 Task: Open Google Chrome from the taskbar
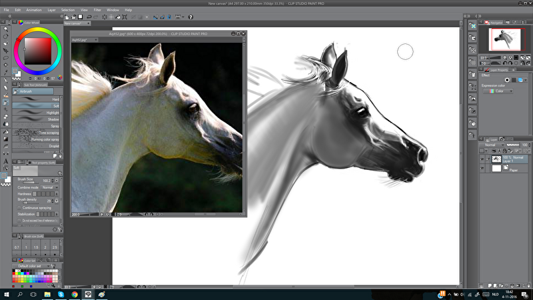point(75,294)
